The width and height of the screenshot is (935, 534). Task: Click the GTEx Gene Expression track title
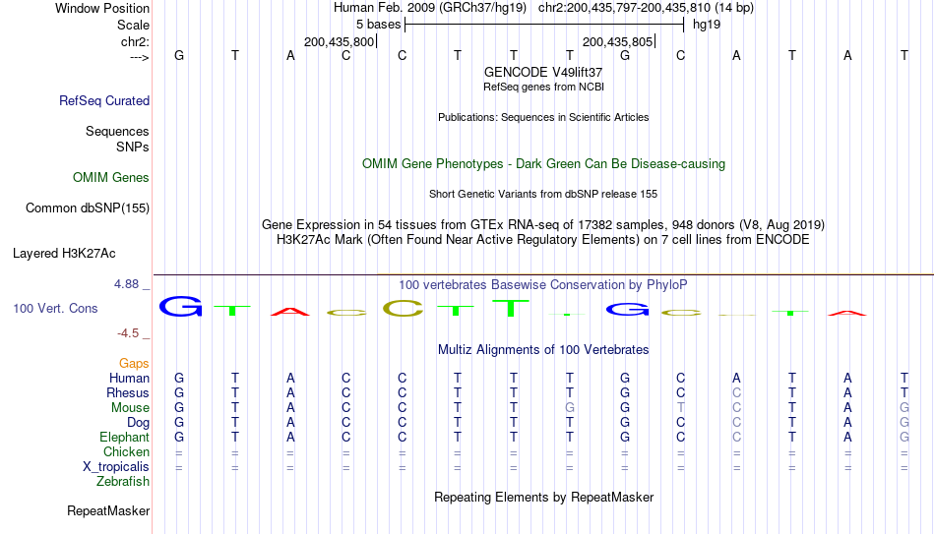pyautogui.click(x=543, y=224)
